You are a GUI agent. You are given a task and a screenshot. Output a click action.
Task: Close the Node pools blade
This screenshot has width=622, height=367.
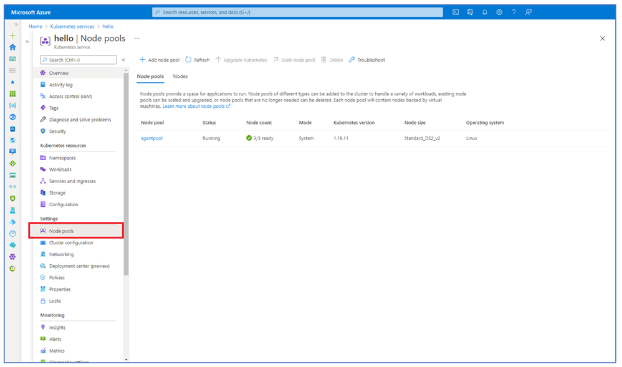click(603, 39)
